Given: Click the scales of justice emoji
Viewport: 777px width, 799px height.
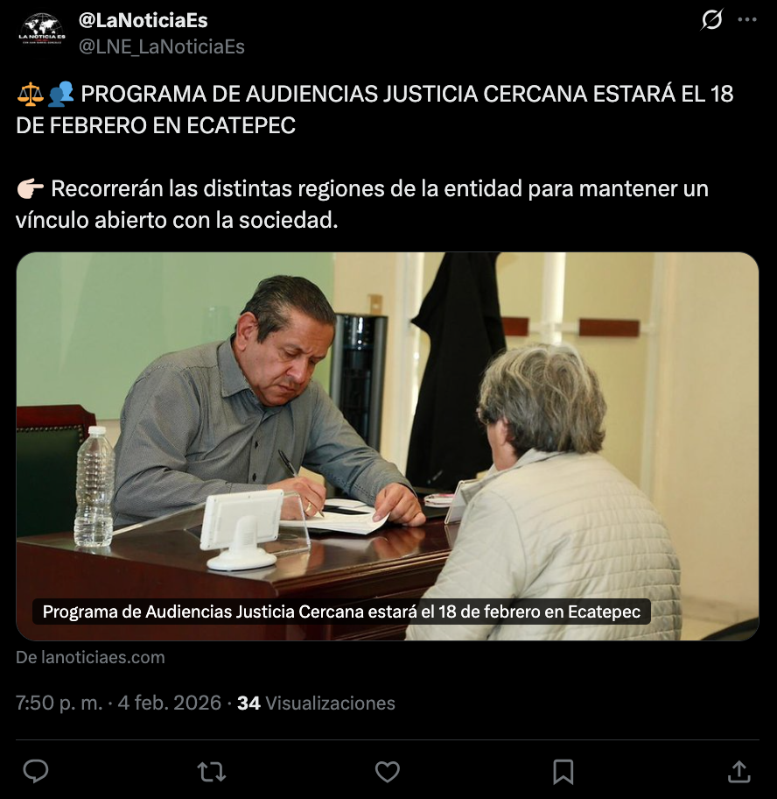Looking at the screenshot, I should (30, 95).
